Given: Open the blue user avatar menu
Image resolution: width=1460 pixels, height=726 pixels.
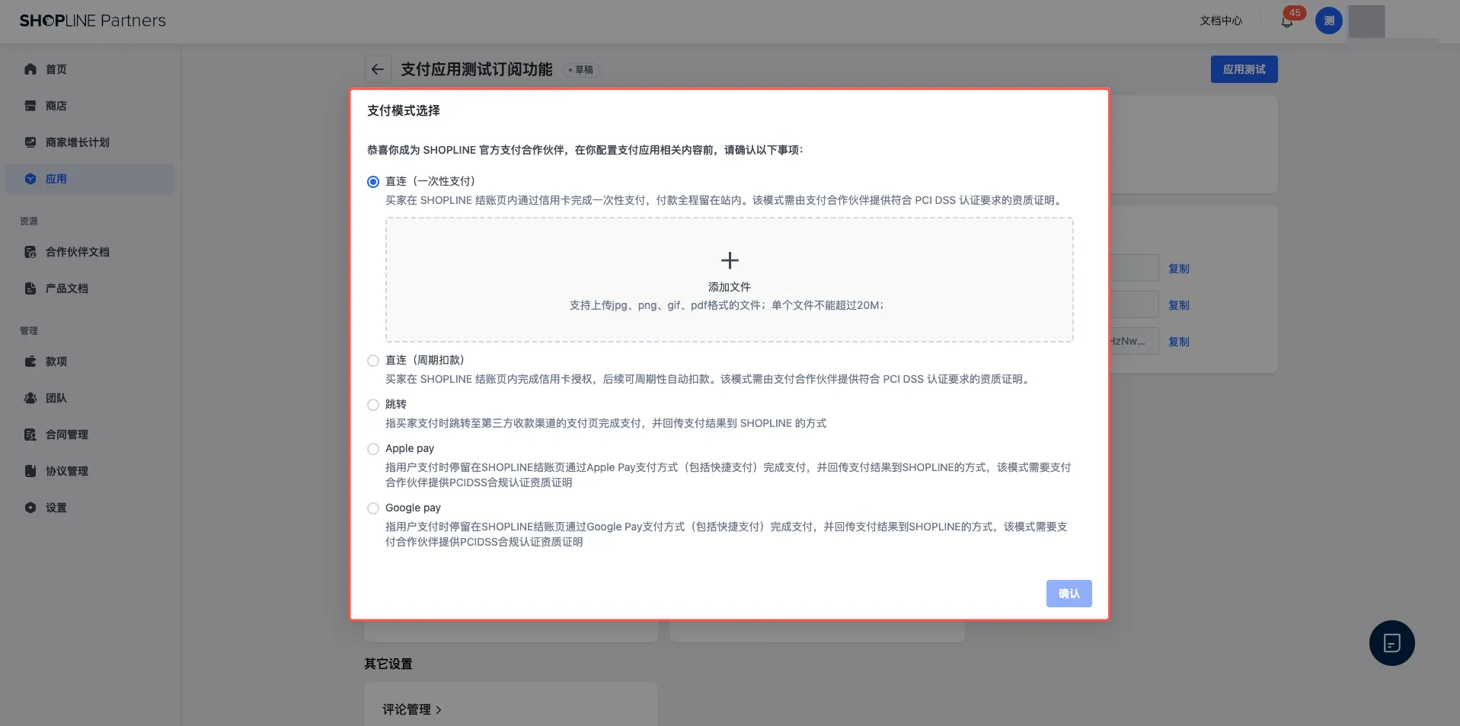Looking at the screenshot, I should (1329, 21).
